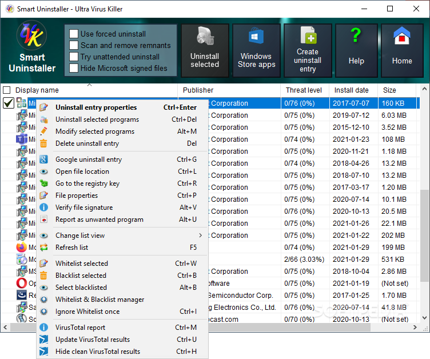Choose Select blacklisted menu entry
This screenshot has width=430, height=359.
click(x=122, y=288)
